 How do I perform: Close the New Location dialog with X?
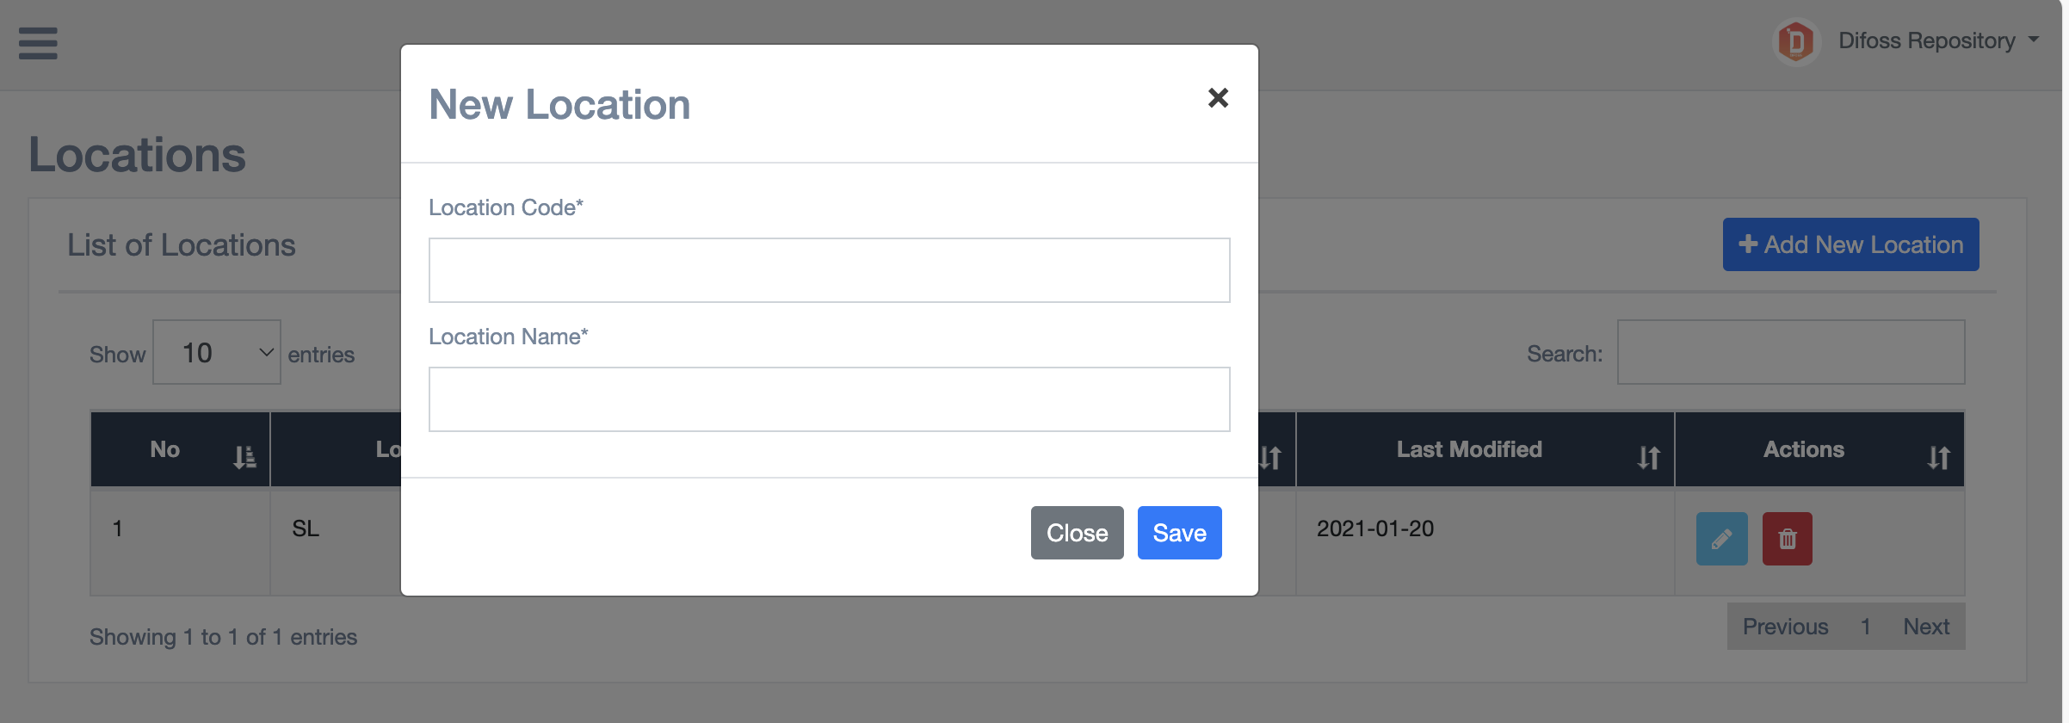click(x=1217, y=98)
